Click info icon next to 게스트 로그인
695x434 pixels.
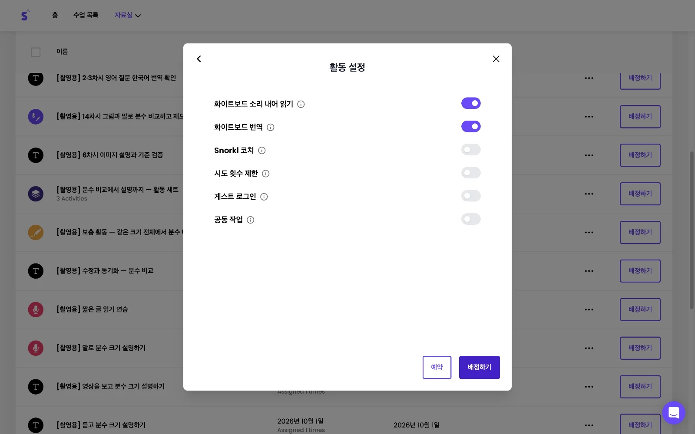[264, 197]
